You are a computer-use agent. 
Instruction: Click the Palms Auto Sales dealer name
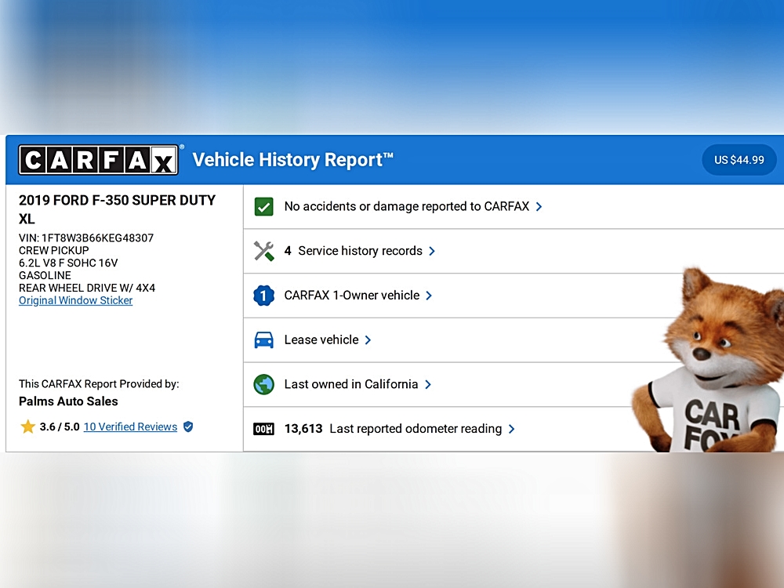click(68, 401)
